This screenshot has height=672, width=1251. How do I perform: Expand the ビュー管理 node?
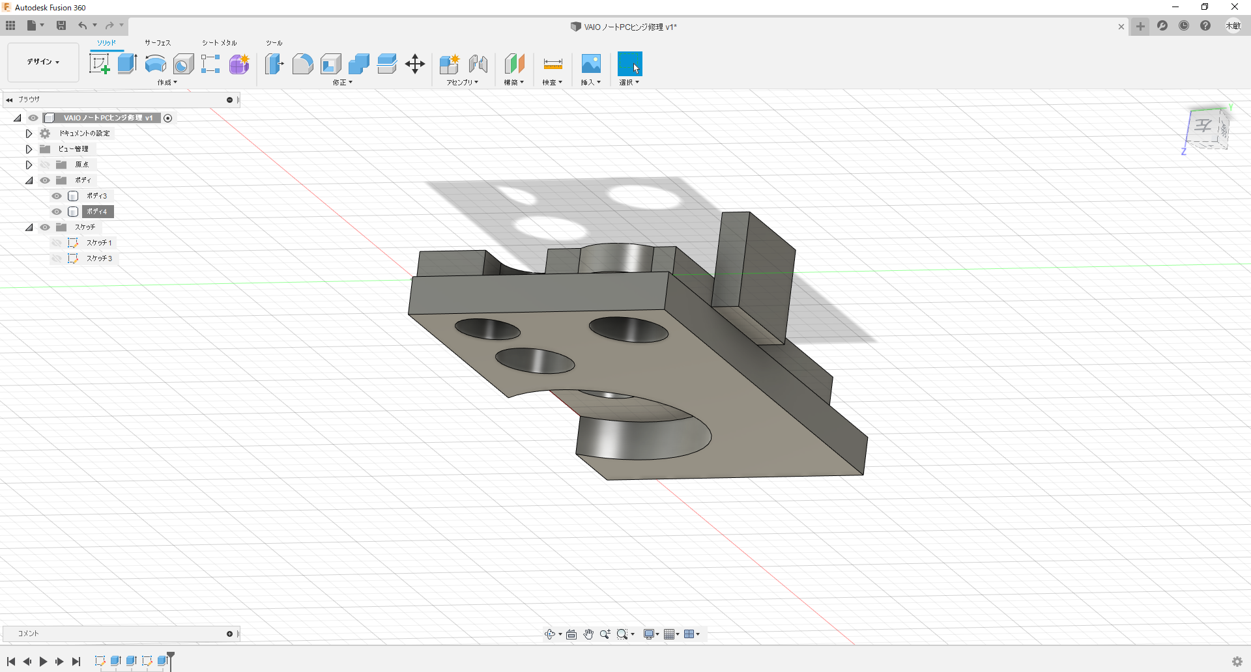click(x=29, y=149)
